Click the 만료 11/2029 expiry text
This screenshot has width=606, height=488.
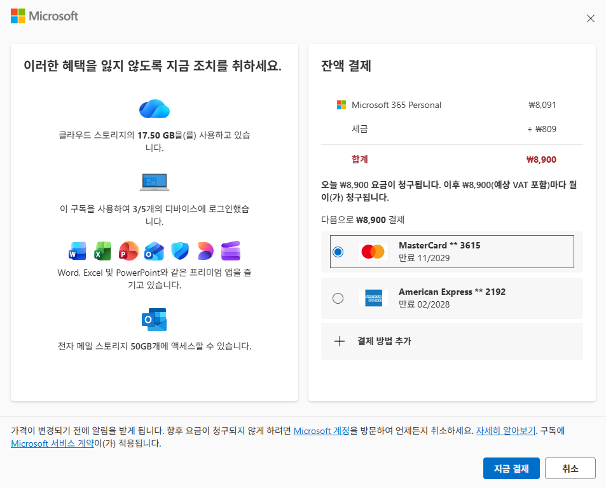coord(424,258)
